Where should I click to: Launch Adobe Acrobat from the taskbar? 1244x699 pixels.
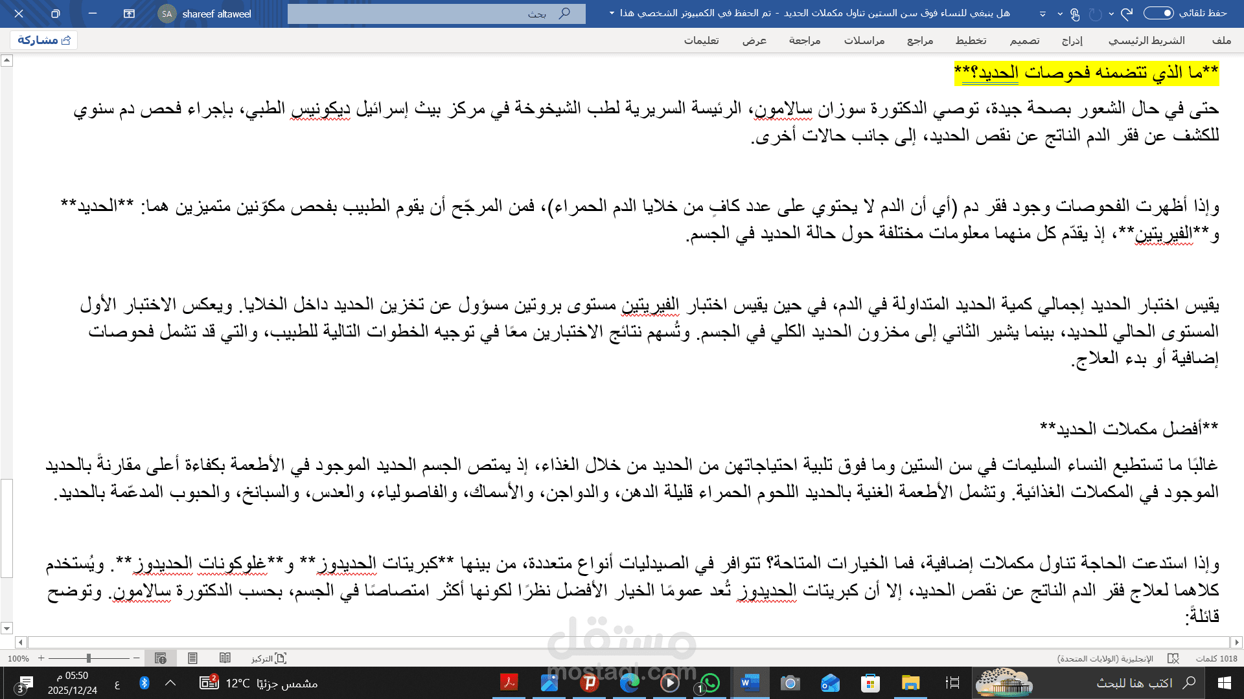(509, 683)
